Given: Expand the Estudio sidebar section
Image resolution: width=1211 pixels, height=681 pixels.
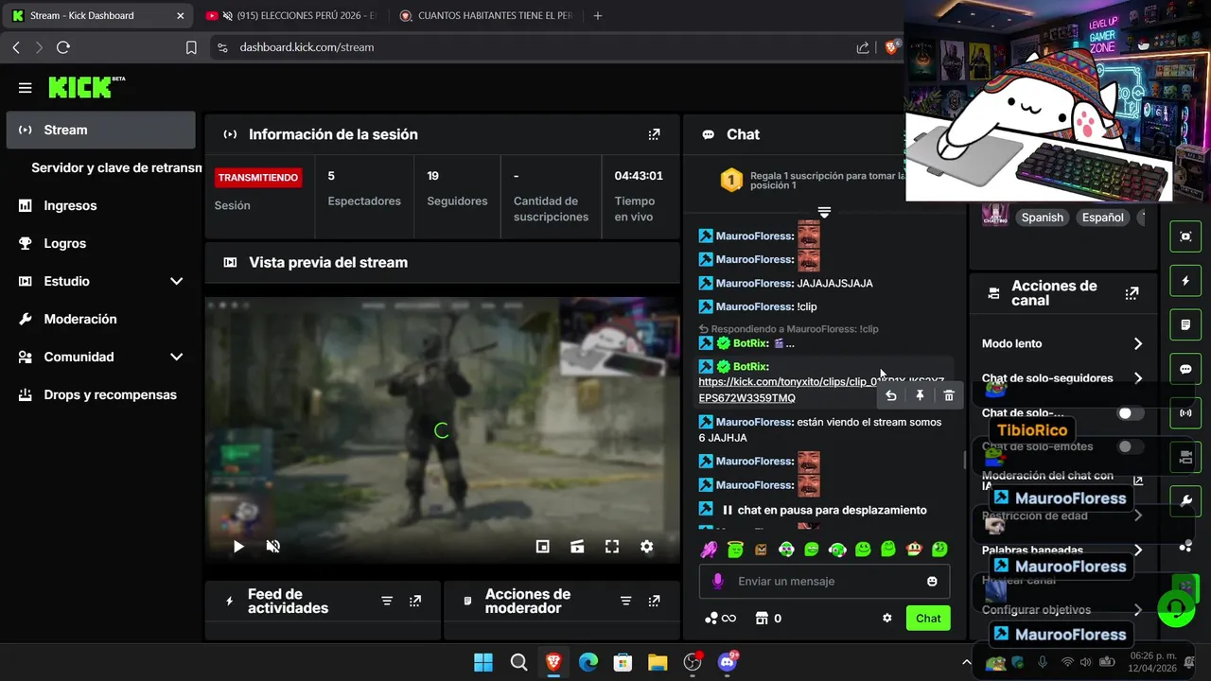Looking at the screenshot, I should click(176, 281).
